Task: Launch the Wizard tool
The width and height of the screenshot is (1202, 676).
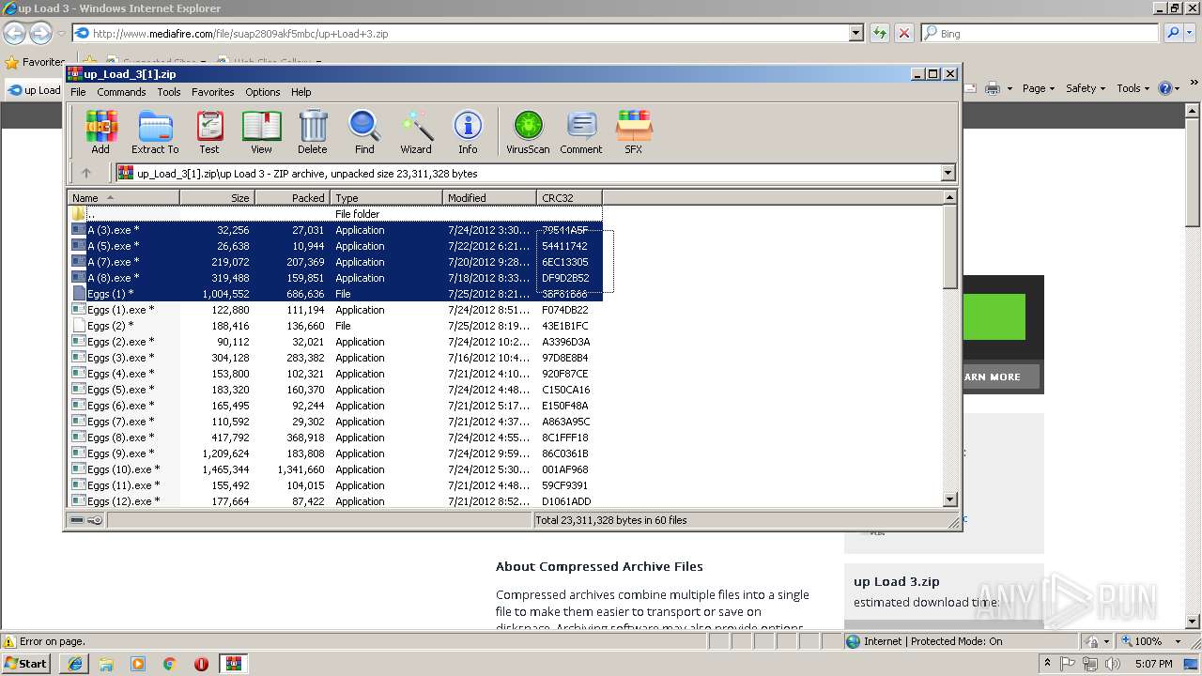Action: pyautogui.click(x=416, y=132)
